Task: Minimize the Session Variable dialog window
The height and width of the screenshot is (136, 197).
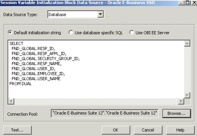Action: click(x=181, y=3)
